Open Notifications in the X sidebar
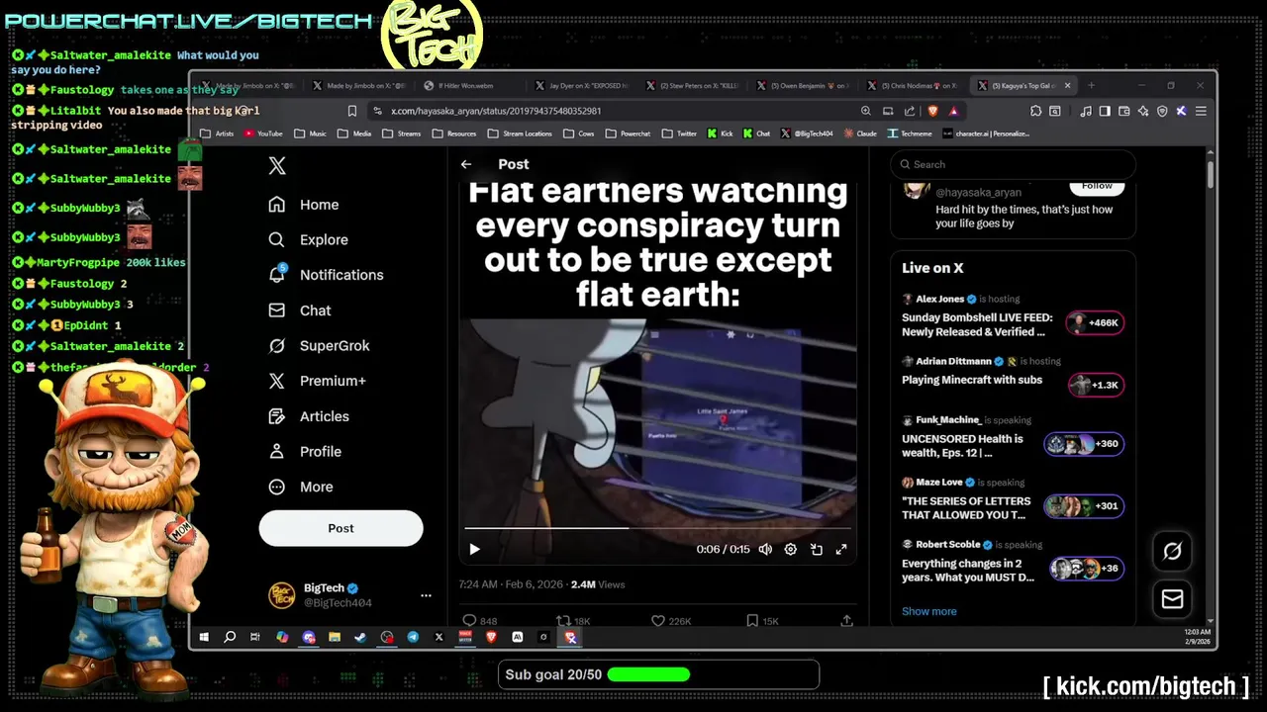Viewport: 1267px width, 712px height. click(x=326, y=275)
